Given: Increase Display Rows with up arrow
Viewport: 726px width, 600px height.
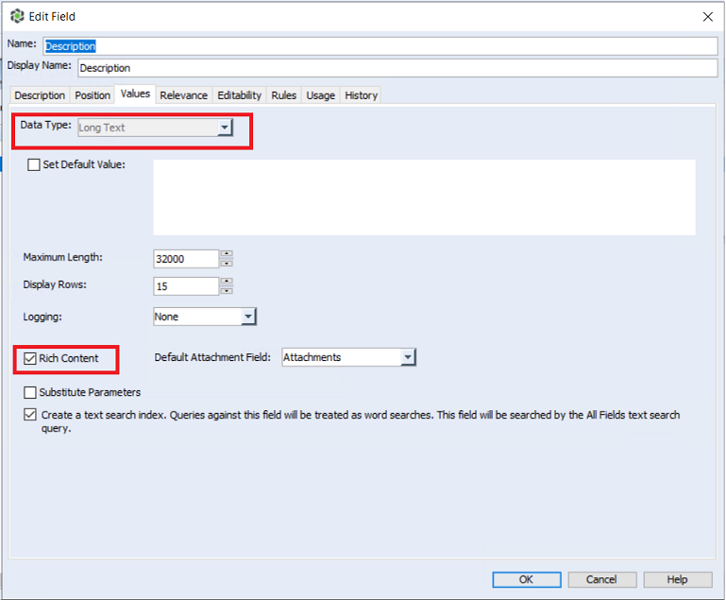Looking at the screenshot, I should [x=227, y=282].
